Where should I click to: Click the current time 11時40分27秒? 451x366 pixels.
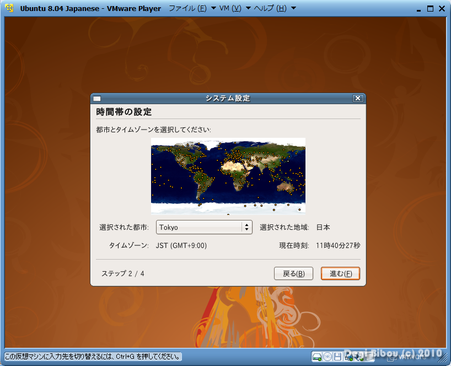point(338,245)
